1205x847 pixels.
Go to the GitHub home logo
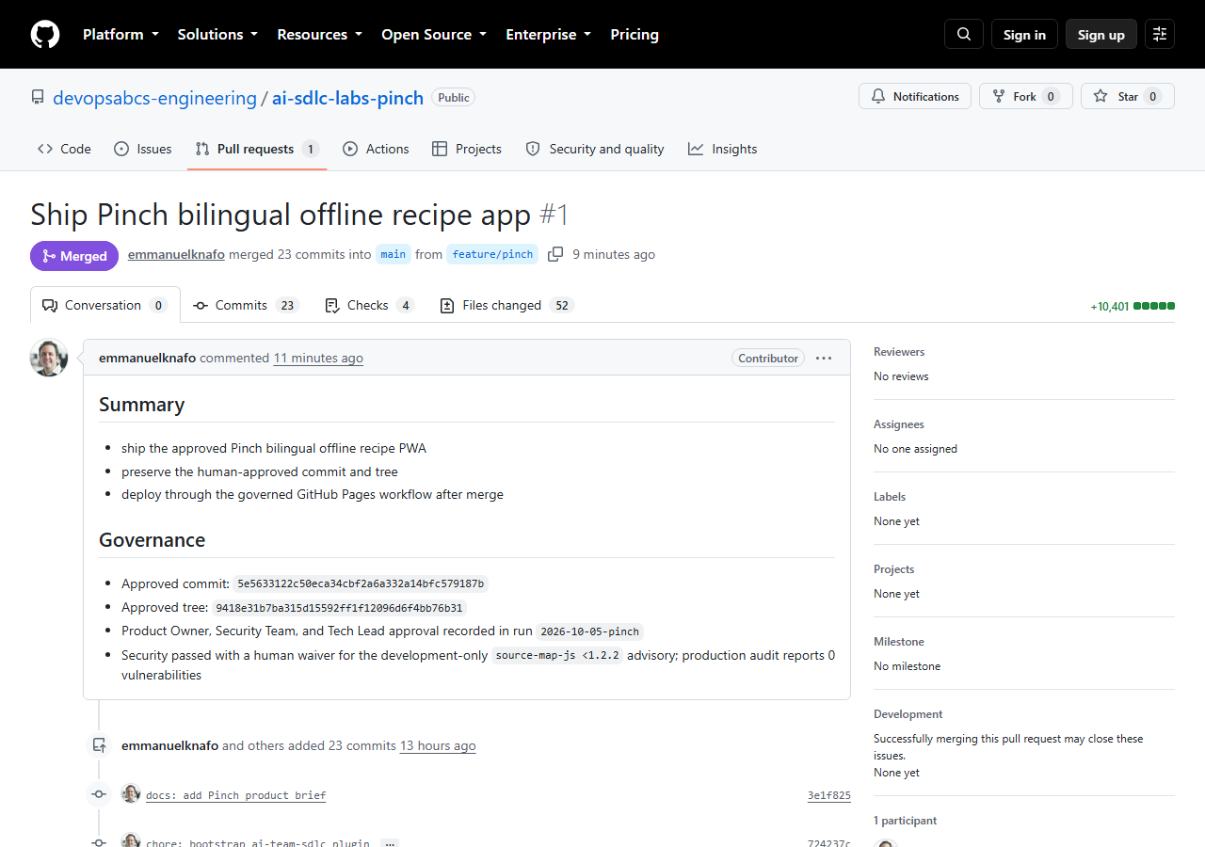coord(45,34)
